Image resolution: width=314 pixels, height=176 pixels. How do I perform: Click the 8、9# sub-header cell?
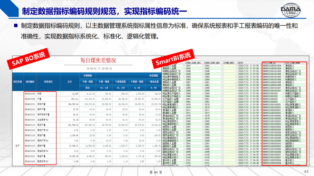154,88
